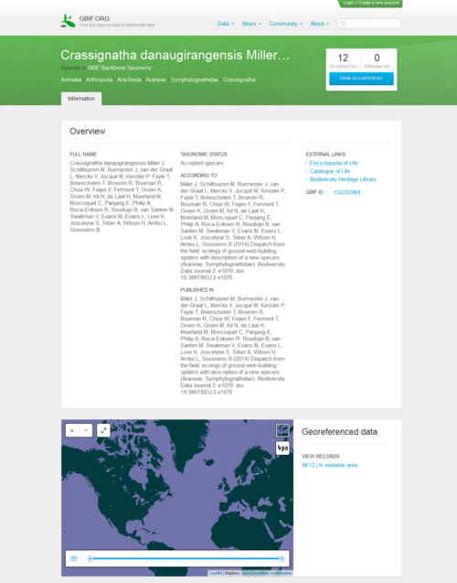Expand the News dropdown menu
Image resolution: width=457 pixels, height=583 pixels.
pos(251,24)
